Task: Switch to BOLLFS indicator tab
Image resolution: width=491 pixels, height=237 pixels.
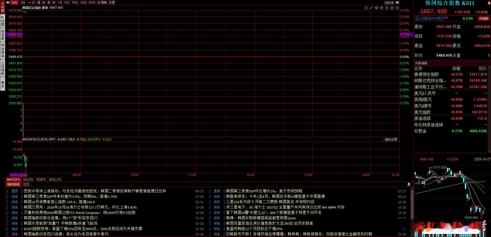Action: (55, 180)
